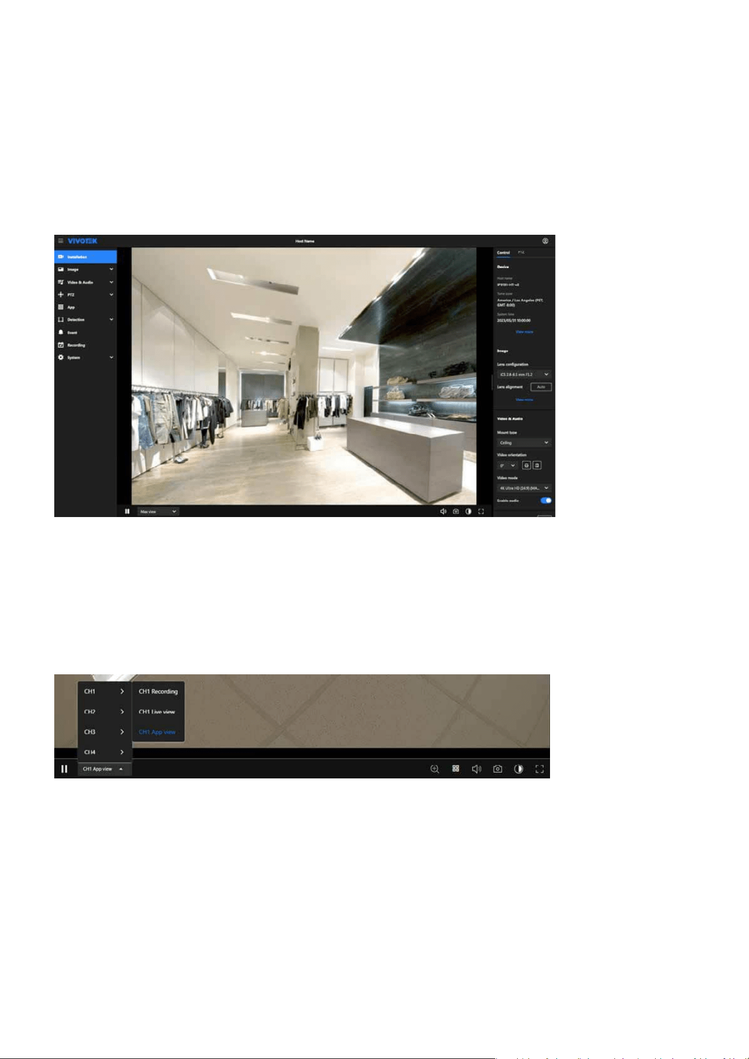Expand the System chevron
749x1059 pixels.
[111, 358]
